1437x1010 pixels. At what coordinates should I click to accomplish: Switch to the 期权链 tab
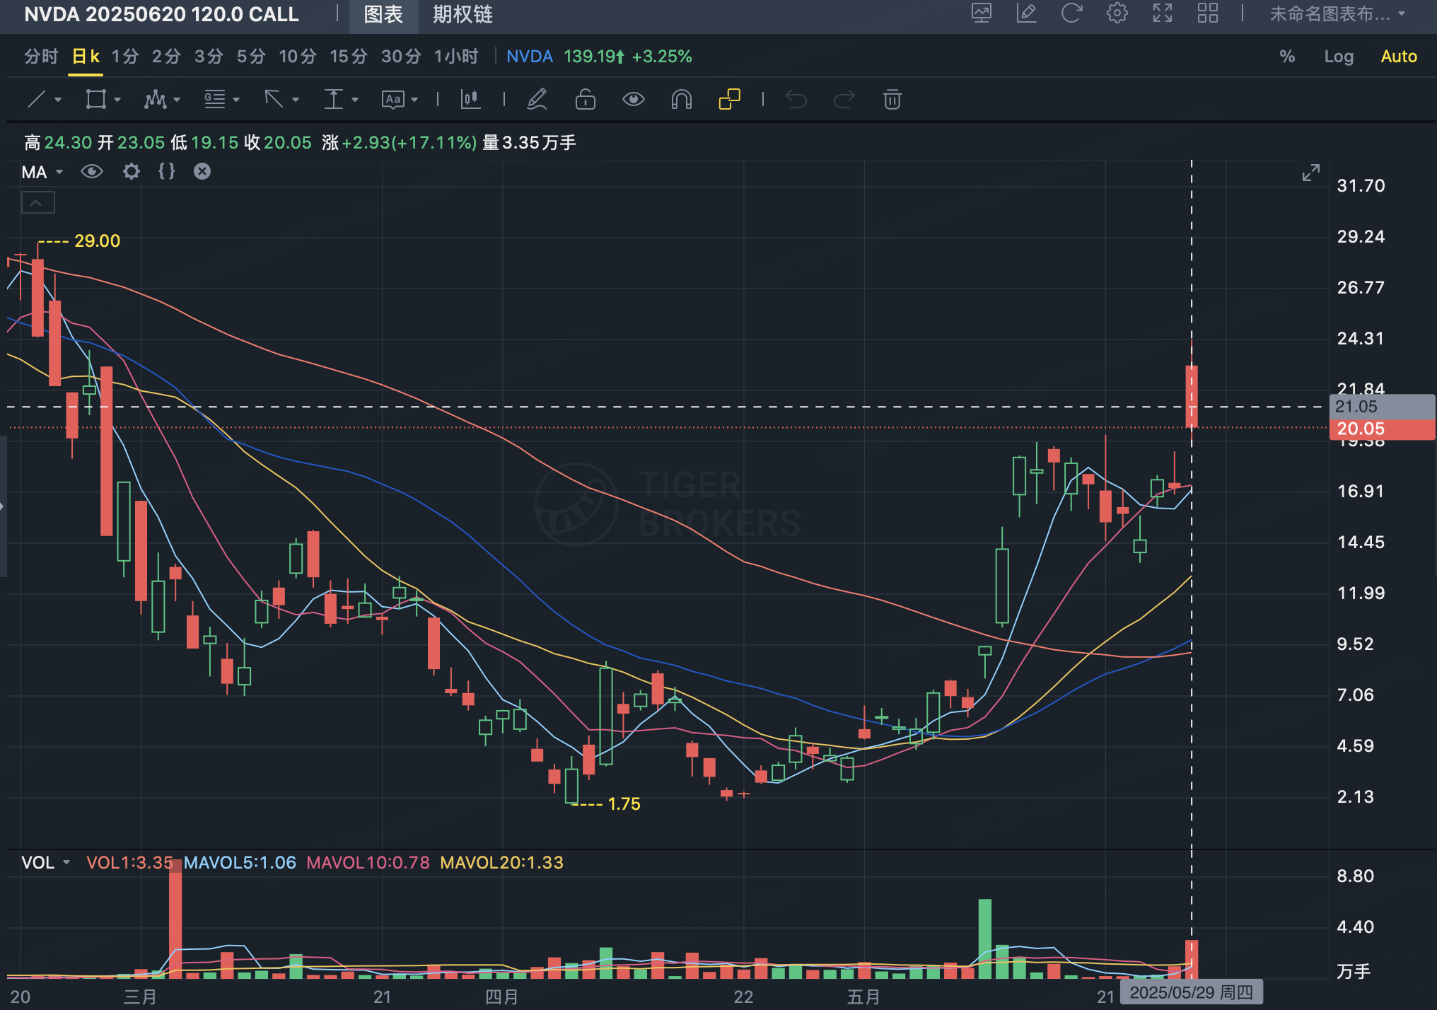[x=462, y=15]
